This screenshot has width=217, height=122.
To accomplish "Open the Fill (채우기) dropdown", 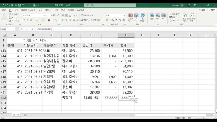I will (174, 17).
